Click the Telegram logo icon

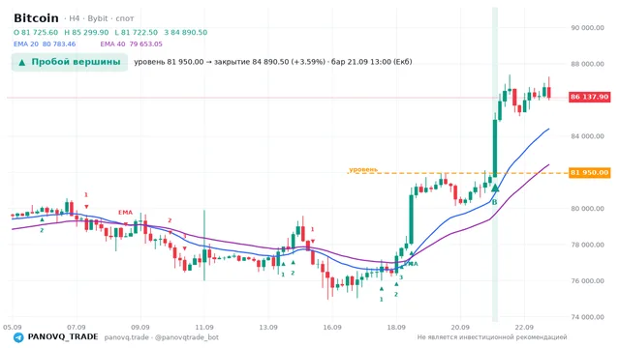point(18,337)
